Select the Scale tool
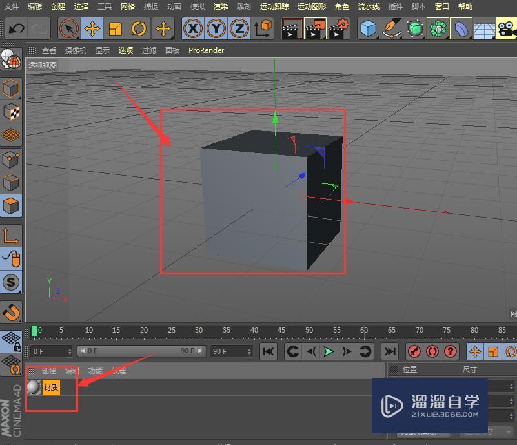 [116, 28]
